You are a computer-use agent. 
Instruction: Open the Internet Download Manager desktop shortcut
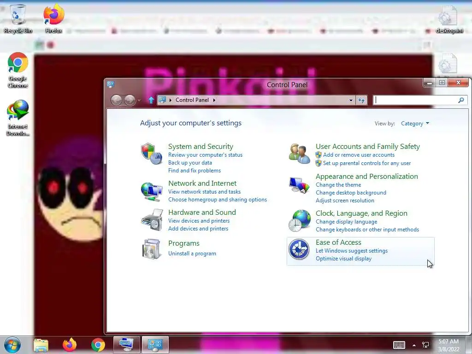tap(18, 118)
